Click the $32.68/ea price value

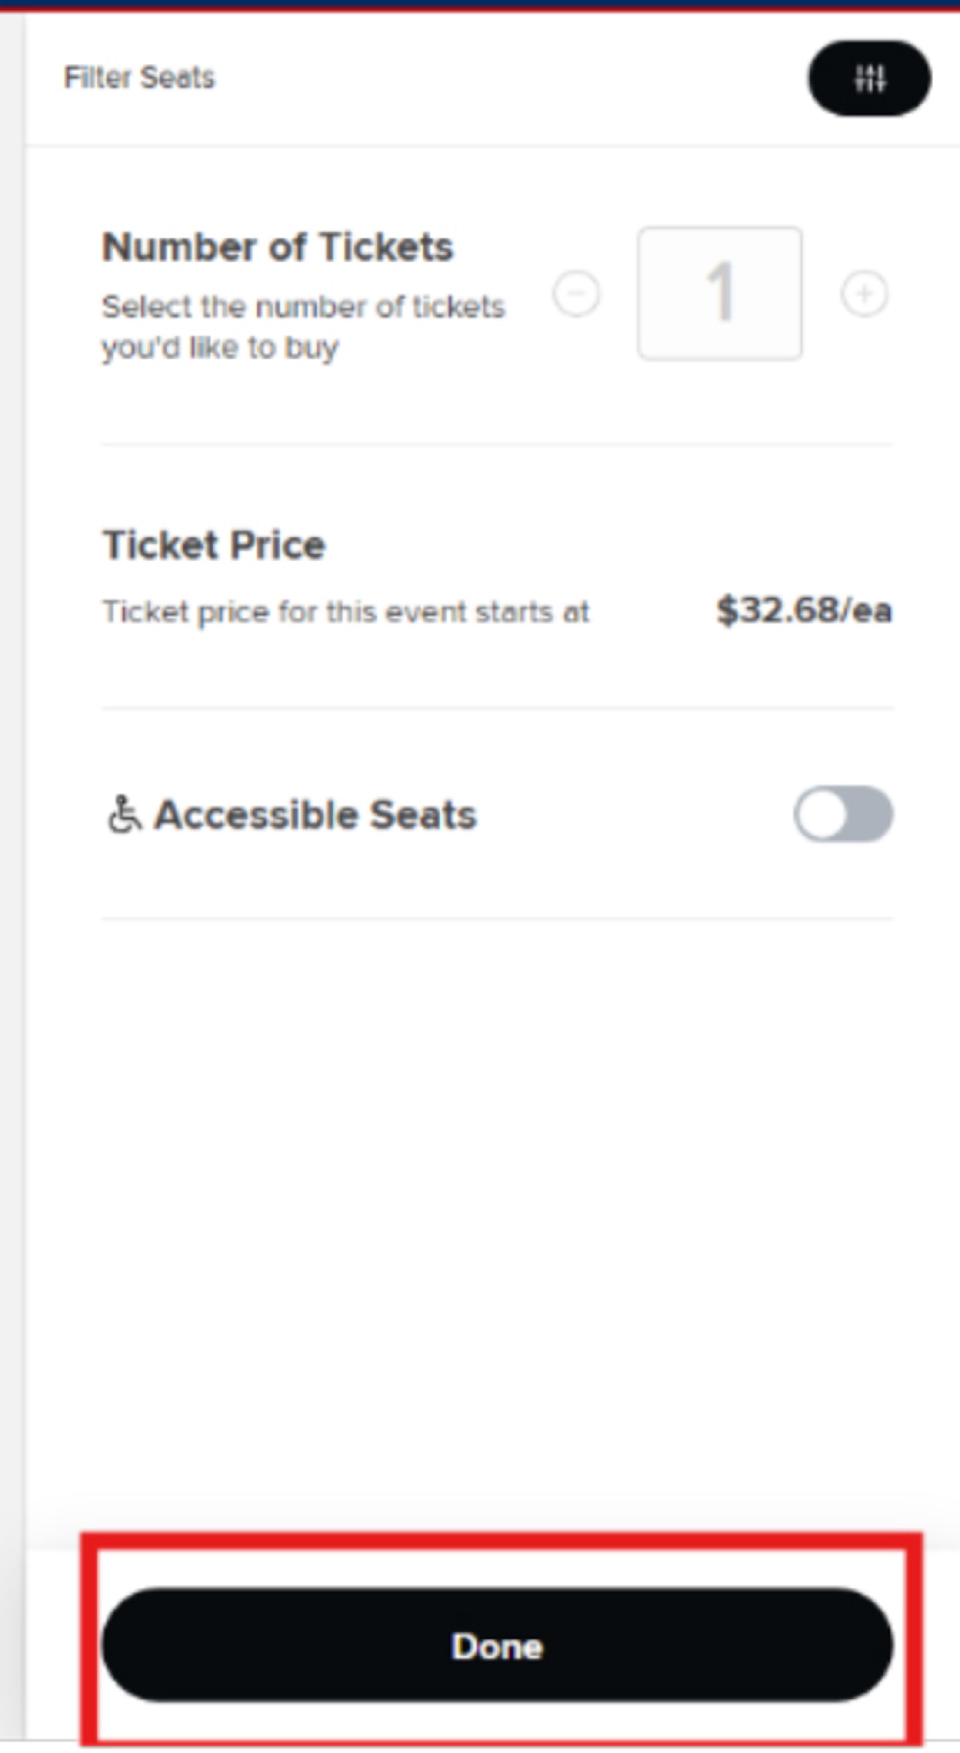(x=803, y=610)
